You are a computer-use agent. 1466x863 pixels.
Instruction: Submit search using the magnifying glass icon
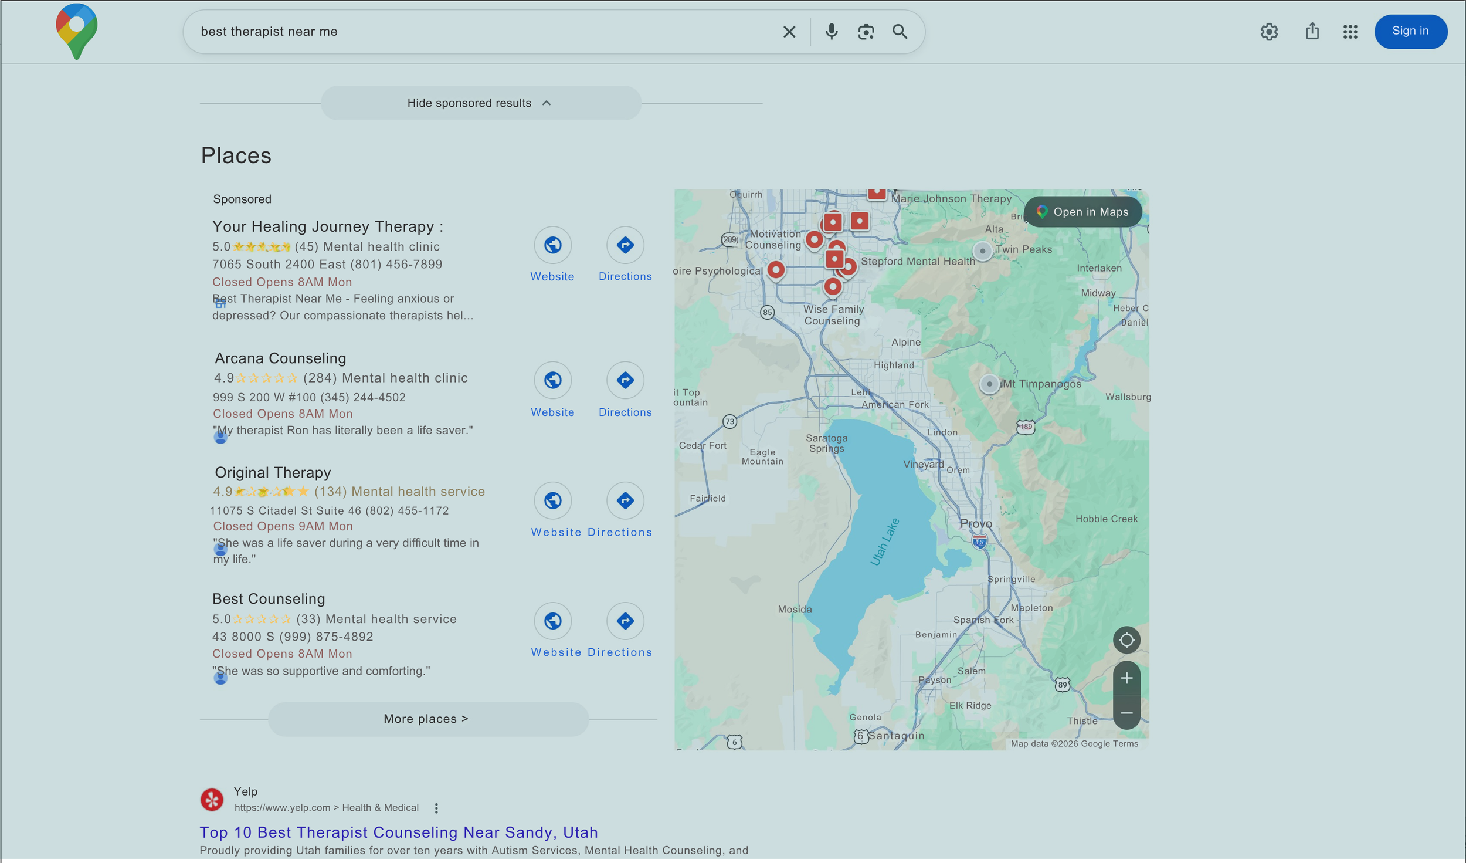[x=900, y=32]
